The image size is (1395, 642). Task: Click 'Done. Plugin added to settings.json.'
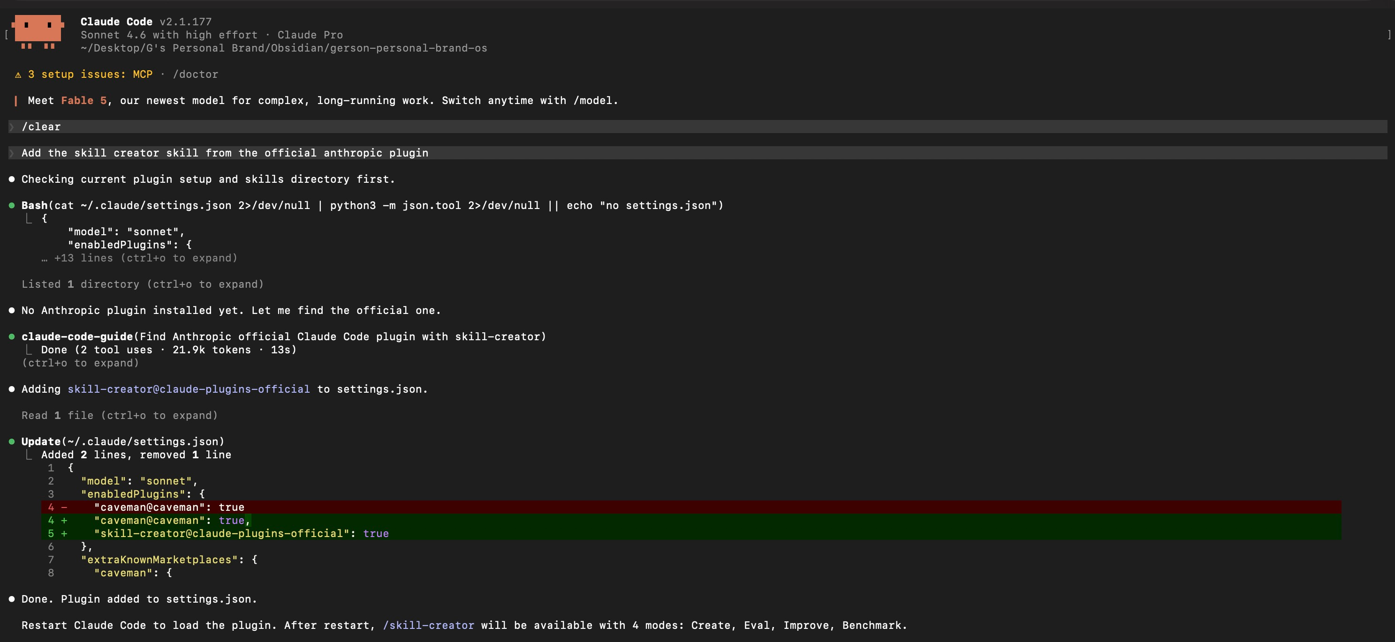[x=139, y=599]
